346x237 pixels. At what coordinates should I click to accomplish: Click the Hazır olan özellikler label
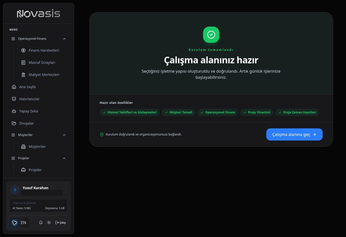tap(116, 103)
